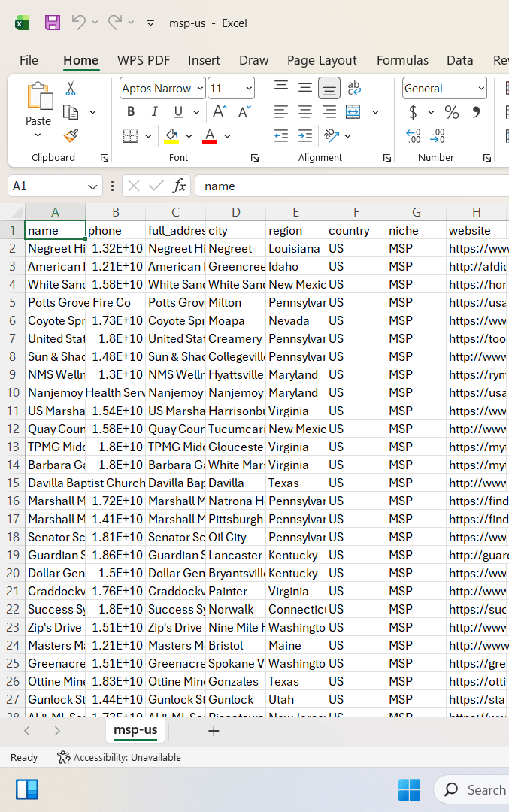Click the Cut scissors icon
The height and width of the screenshot is (812, 509).
[x=71, y=89]
